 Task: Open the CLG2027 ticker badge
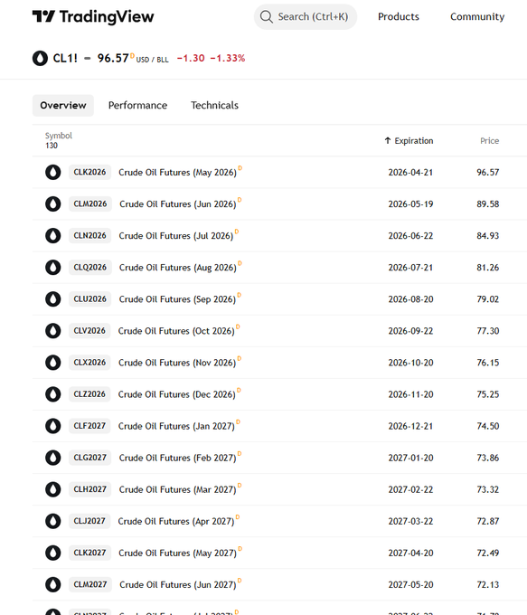[90, 458]
